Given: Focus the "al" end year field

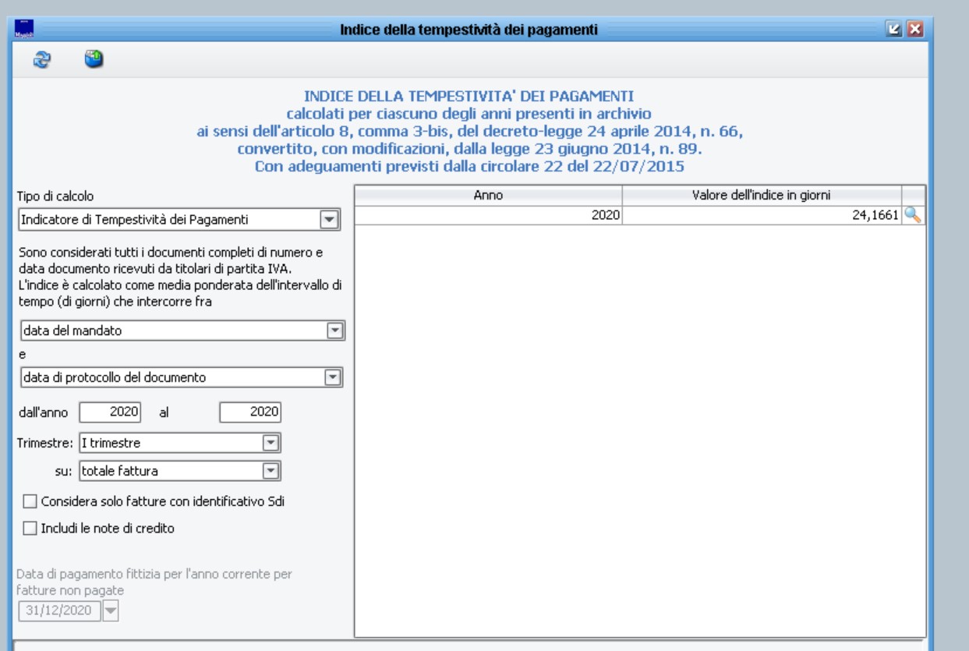Looking at the screenshot, I should [x=250, y=412].
